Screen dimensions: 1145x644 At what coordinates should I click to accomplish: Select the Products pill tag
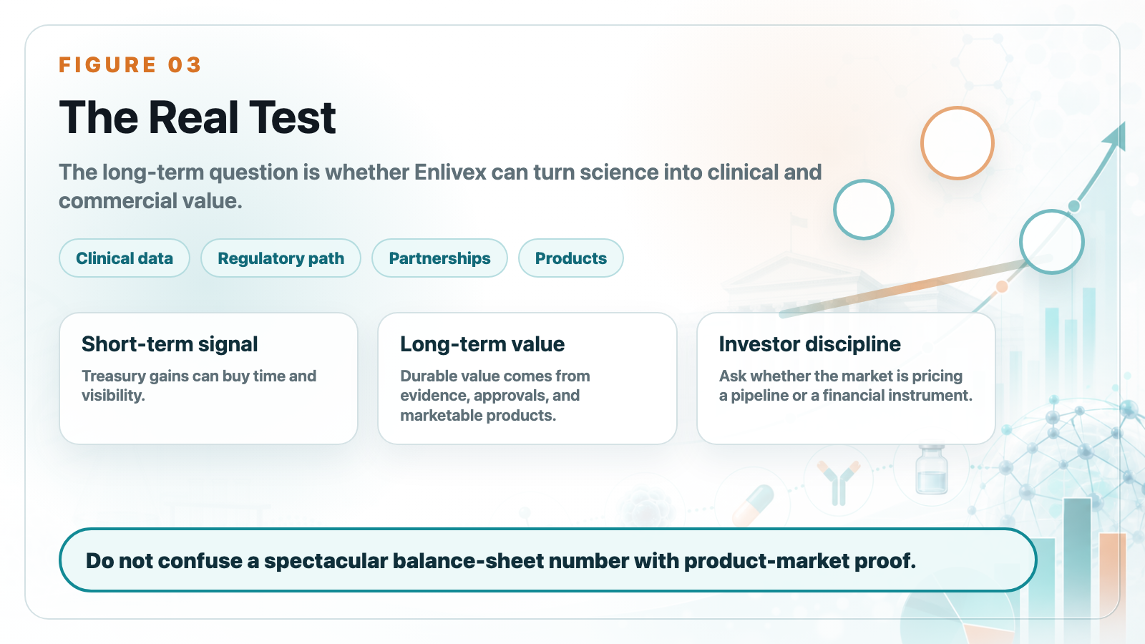pos(570,258)
